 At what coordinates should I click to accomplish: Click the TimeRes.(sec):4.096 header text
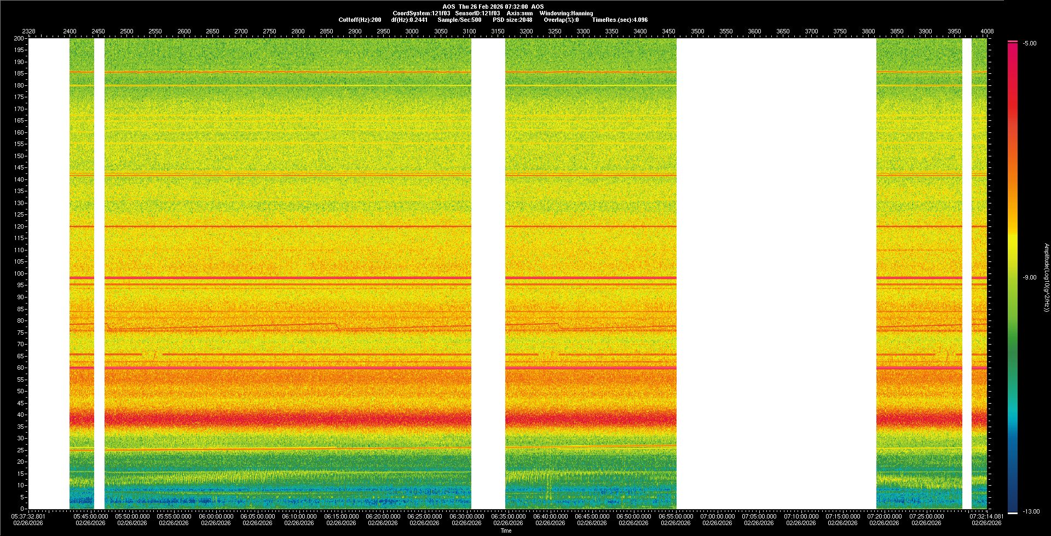pyautogui.click(x=620, y=20)
